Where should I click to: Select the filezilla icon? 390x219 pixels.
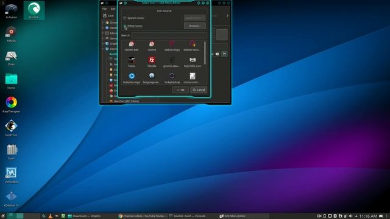pyautogui.click(x=152, y=62)
